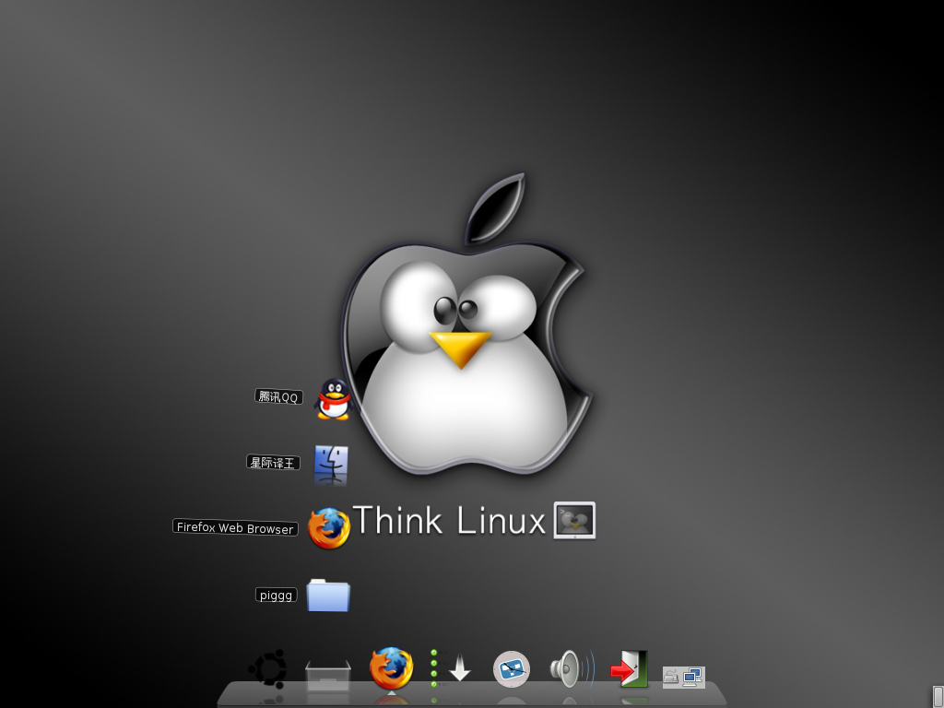Click the network computers icon in the dock tray
Screen dimensions: 944x708
pos(693,677)
